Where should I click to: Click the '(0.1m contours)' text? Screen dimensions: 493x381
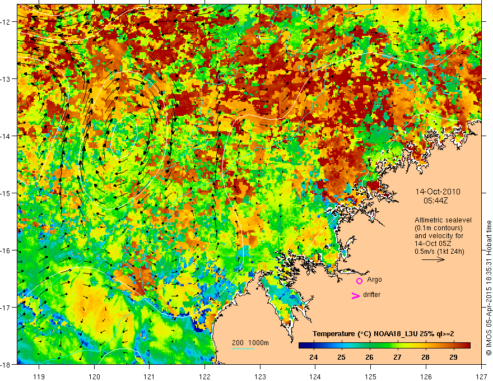(x=438, y=228)
